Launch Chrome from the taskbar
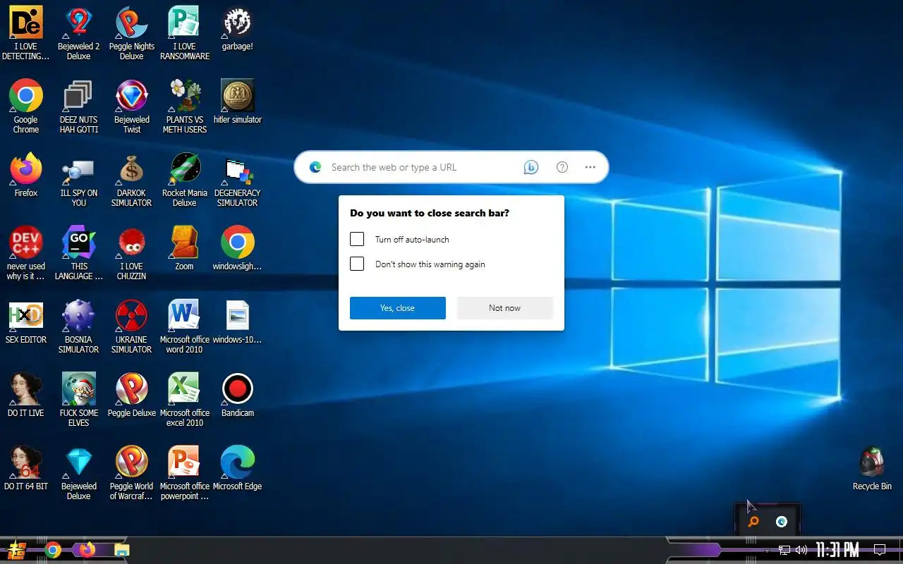903x564 pixels. coord(53,550)
